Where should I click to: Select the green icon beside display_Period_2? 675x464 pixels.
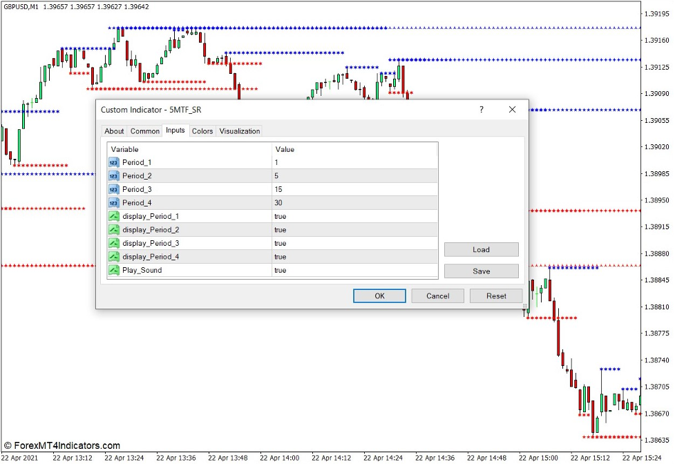[113, 229]
